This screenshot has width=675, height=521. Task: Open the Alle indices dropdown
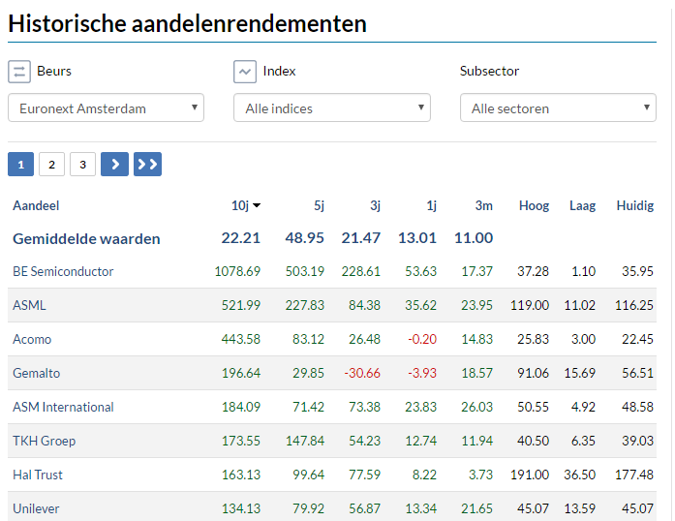pos(332,107)
